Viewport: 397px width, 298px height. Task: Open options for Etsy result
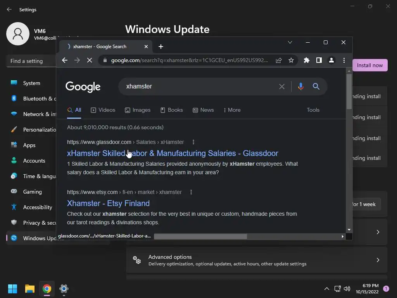(x=191, y=192)
